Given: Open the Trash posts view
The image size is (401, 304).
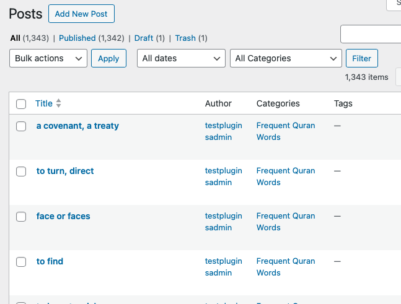Looking at the screenshot, I should point(185,38).
